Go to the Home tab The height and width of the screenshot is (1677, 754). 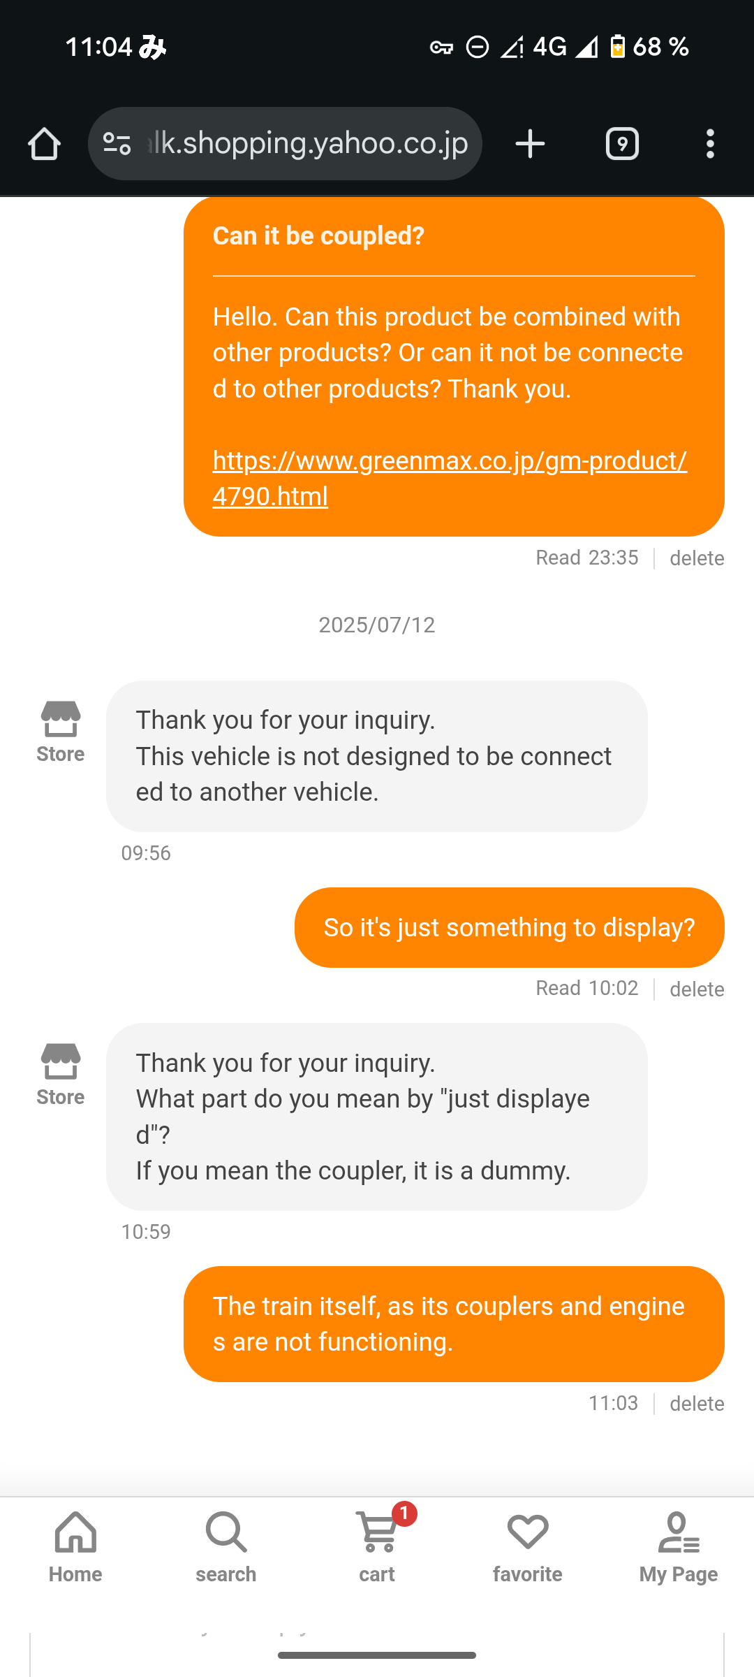click(x=75, y=1547)
